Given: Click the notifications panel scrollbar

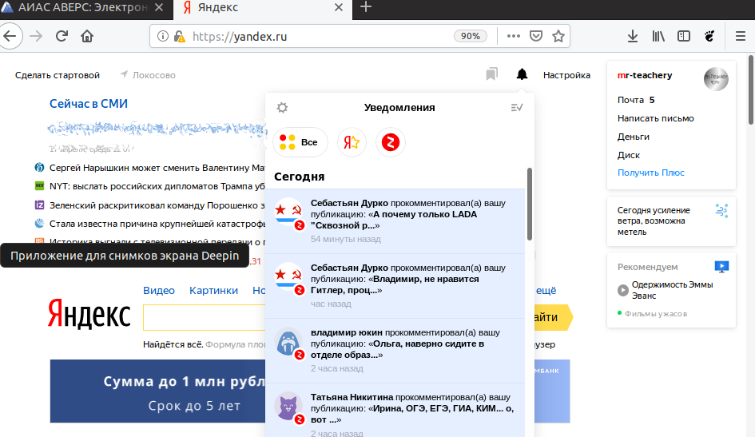Looking at the screenshot, I should tap(530, 204).
